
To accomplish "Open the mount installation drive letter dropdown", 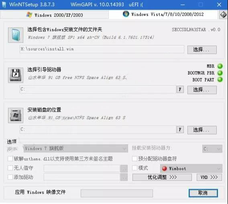I will pos(212,149).
